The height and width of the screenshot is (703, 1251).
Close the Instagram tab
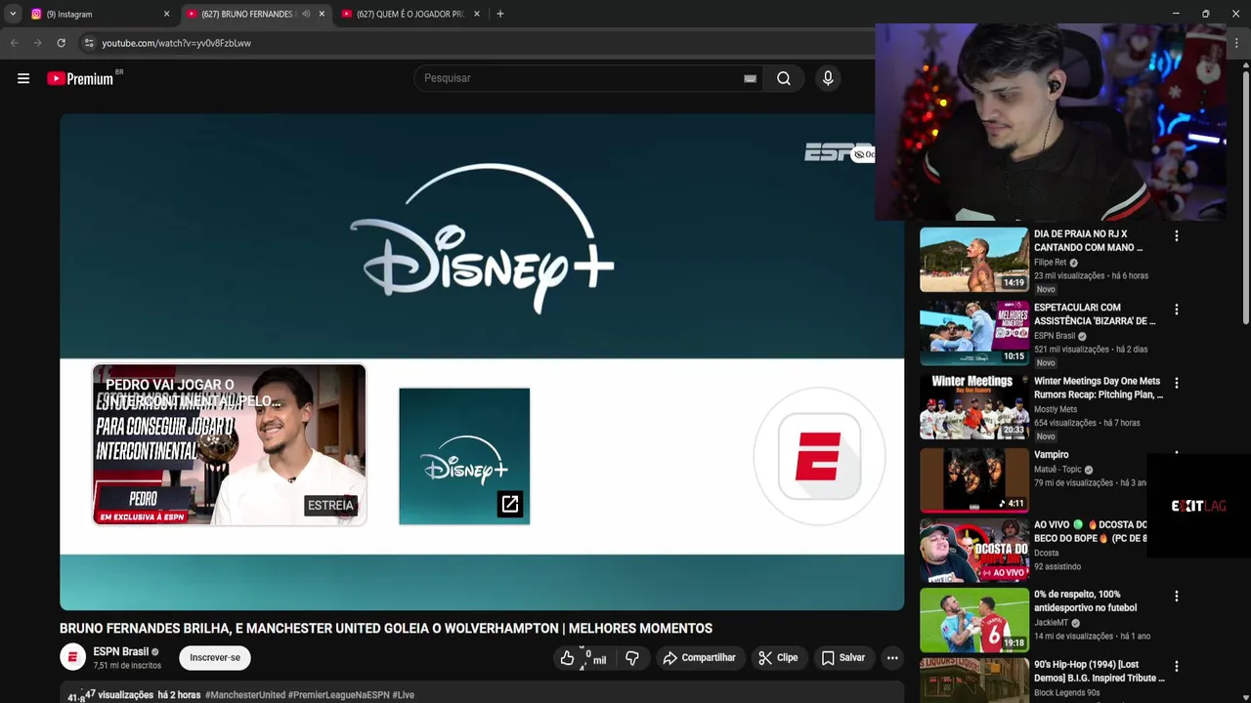[x=166, y=14]
